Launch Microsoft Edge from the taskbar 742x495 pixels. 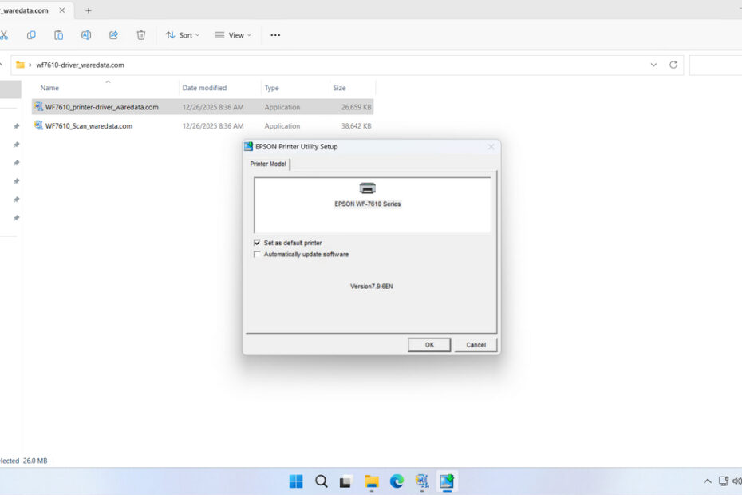[397, 481]
